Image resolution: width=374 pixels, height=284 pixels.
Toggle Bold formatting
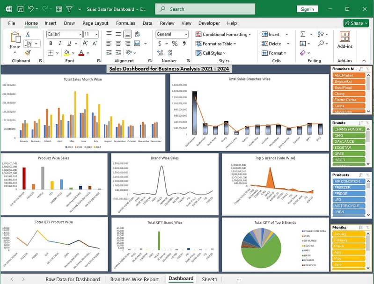51,44
